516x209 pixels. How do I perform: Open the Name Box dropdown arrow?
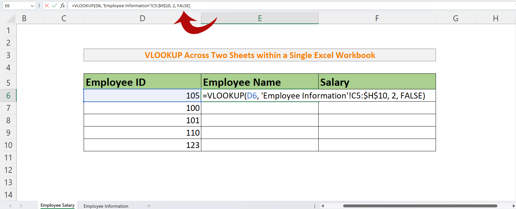pos(32,6)
